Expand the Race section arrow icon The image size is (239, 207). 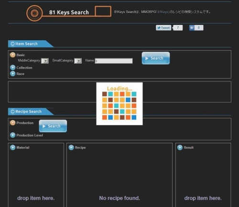[13, 74]
